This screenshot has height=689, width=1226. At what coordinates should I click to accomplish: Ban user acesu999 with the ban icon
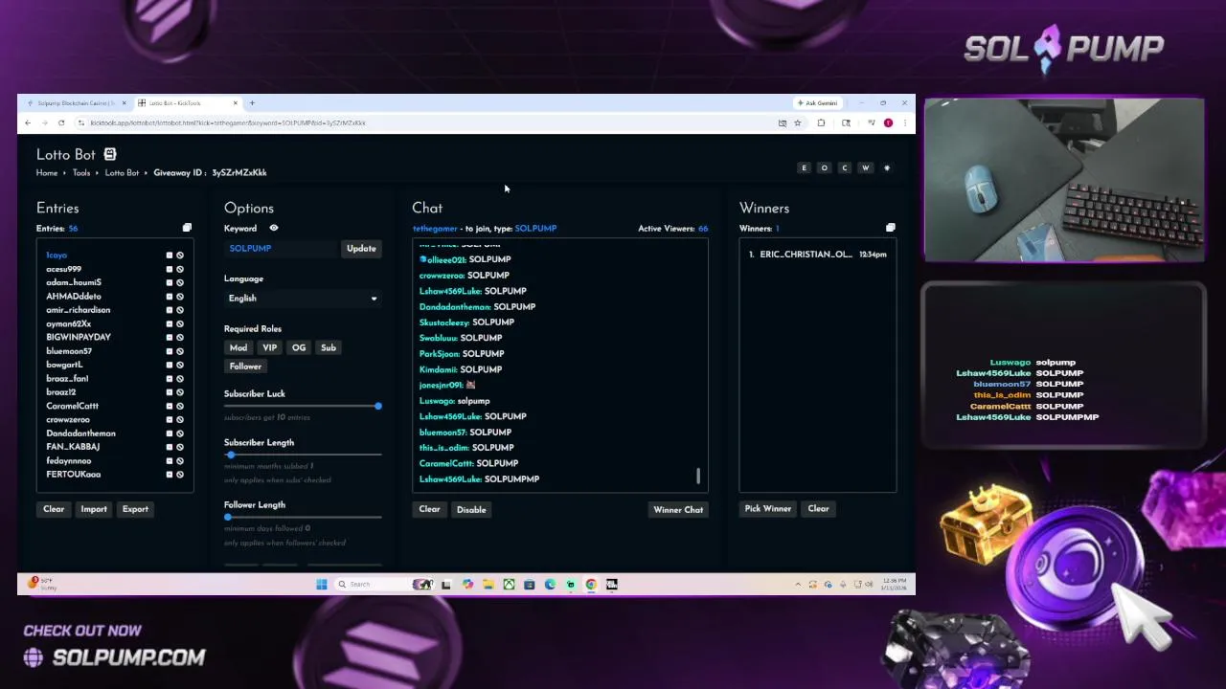pyautogui.click(x=180, y=269)
